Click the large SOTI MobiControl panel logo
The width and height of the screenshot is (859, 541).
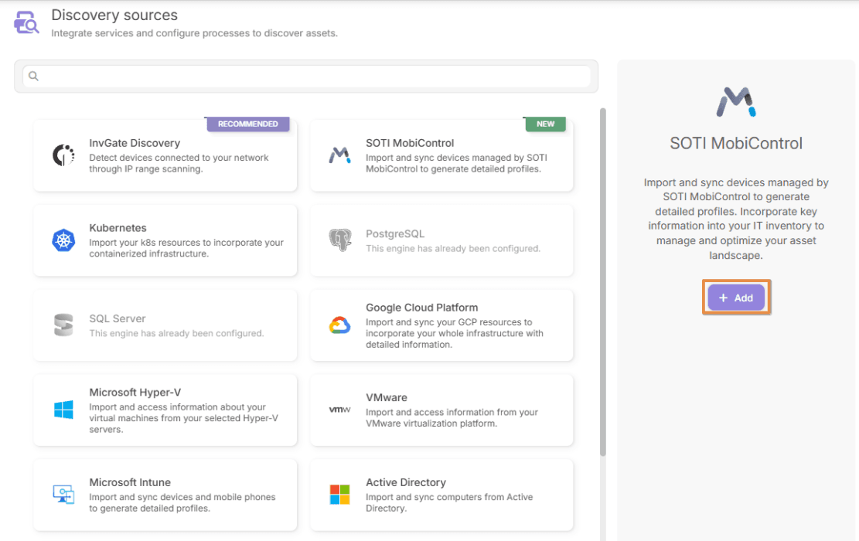click(736, 102)
